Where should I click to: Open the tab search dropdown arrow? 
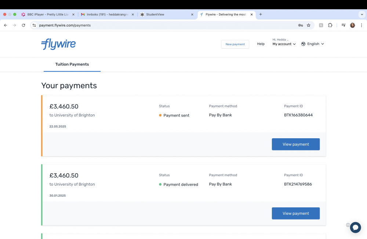(x=362, y=15)
